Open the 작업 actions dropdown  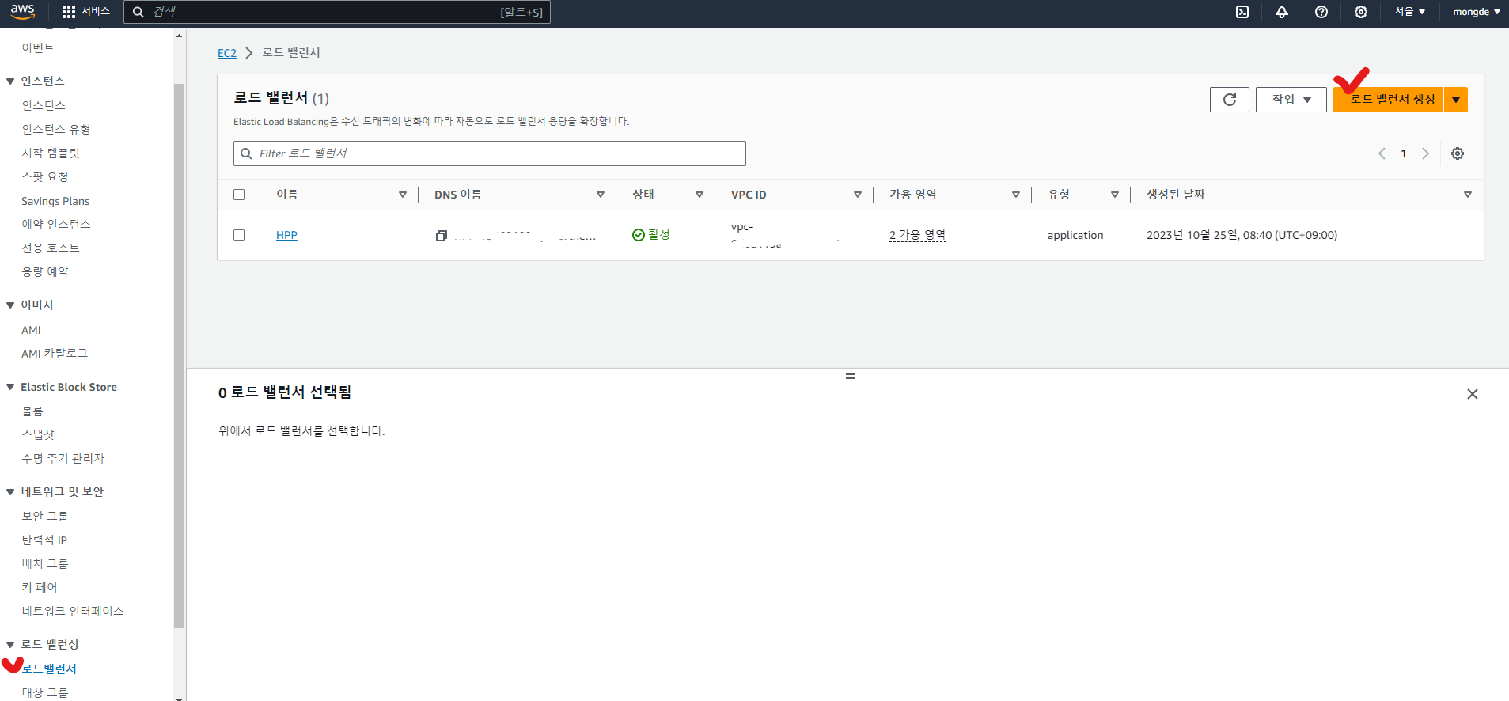click(x=1291, y=100)
